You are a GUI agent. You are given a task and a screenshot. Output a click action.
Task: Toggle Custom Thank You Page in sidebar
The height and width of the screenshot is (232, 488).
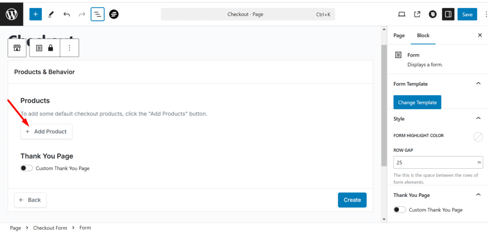pos(400,210)
